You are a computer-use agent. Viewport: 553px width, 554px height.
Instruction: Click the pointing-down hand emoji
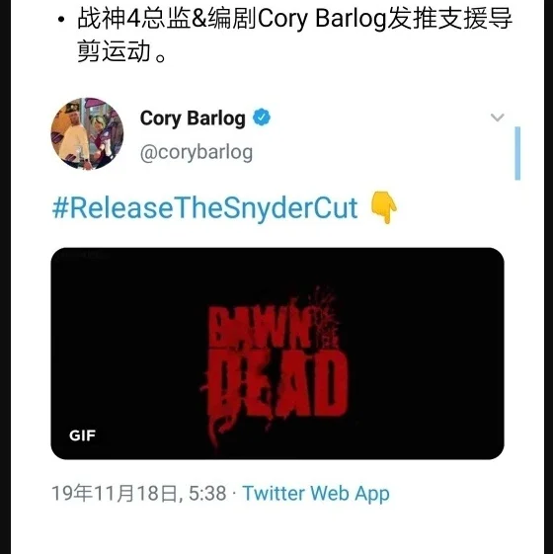[x=384, y=207]
